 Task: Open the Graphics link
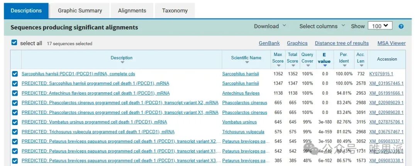tap(297, 43)
